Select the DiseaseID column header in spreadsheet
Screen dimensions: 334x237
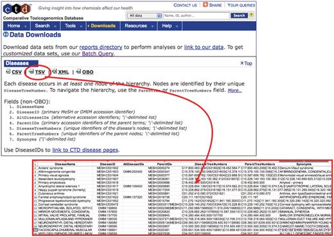107,164
